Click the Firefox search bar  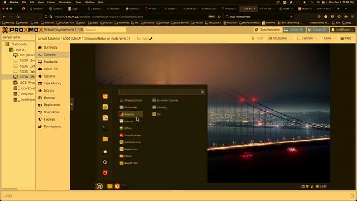pyautogui.click(x=259, y=17)
